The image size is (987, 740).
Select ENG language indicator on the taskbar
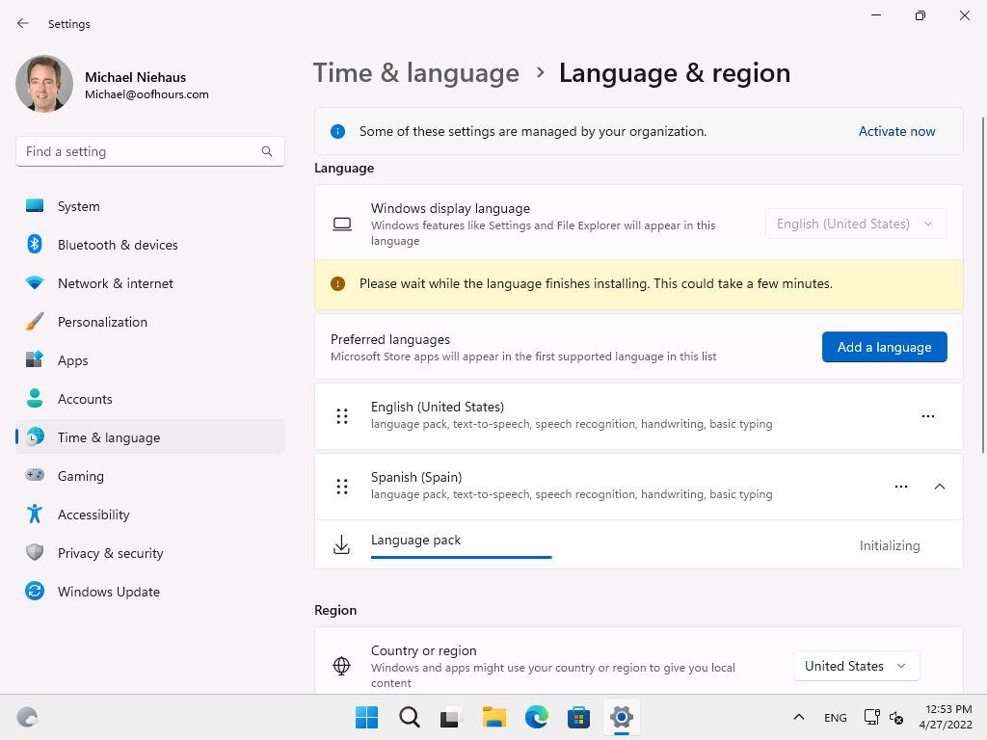tap(835, 718)
